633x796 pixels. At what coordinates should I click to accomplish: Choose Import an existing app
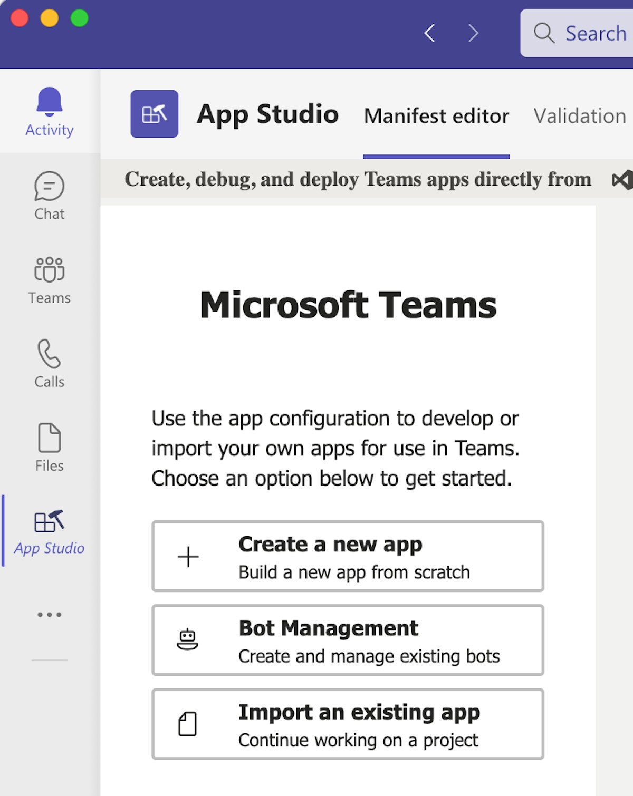coord(348,724)
